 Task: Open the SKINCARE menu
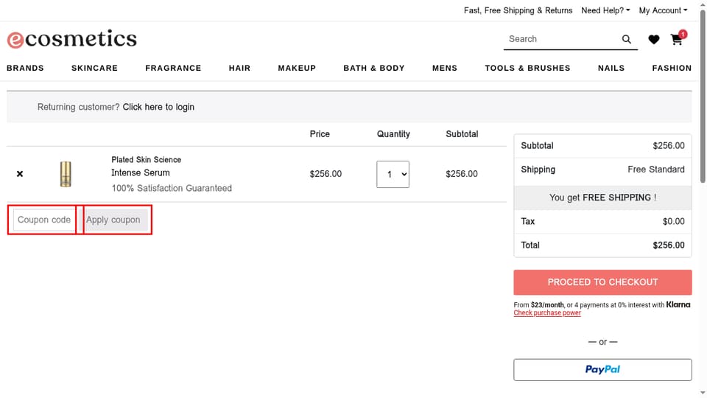[x=95, y=68]
